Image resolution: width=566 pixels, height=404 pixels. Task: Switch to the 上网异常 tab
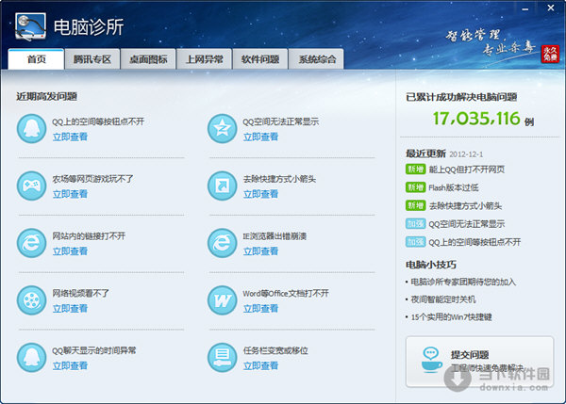pos(205,59)
